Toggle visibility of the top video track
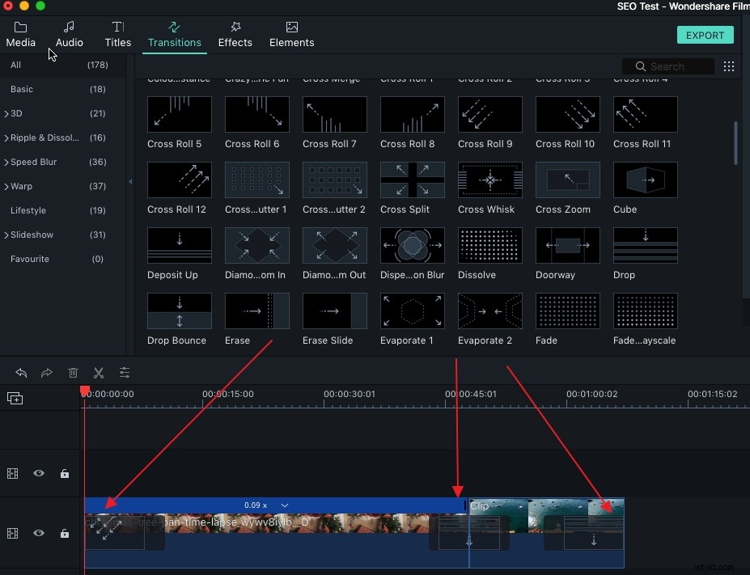Viewport: 750px width, 575px height. [x=38, y=473]
